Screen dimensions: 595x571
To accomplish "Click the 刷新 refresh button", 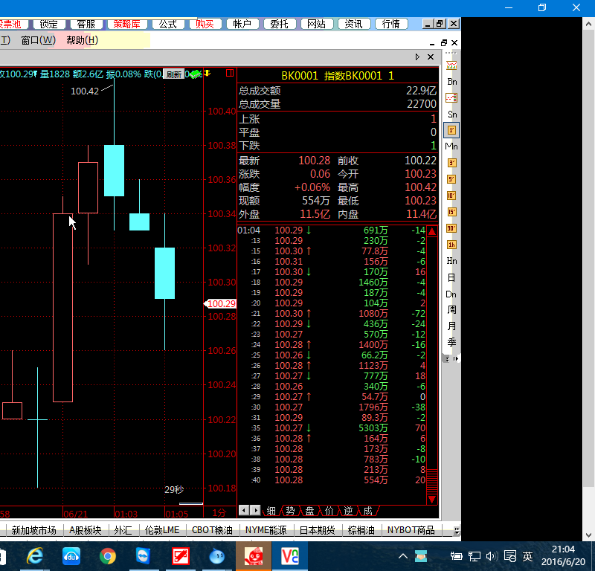I will [173, 74].
